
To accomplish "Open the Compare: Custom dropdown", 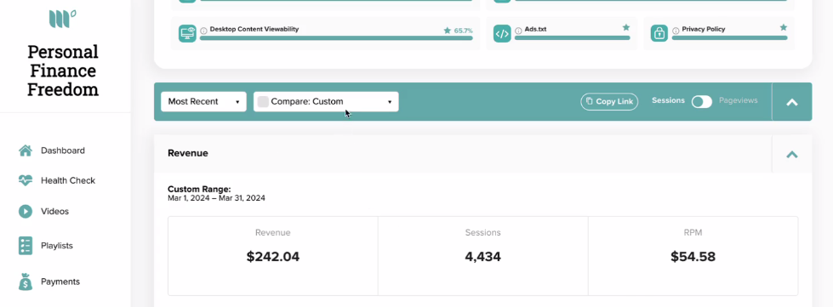I will click(x=326, y=101).
